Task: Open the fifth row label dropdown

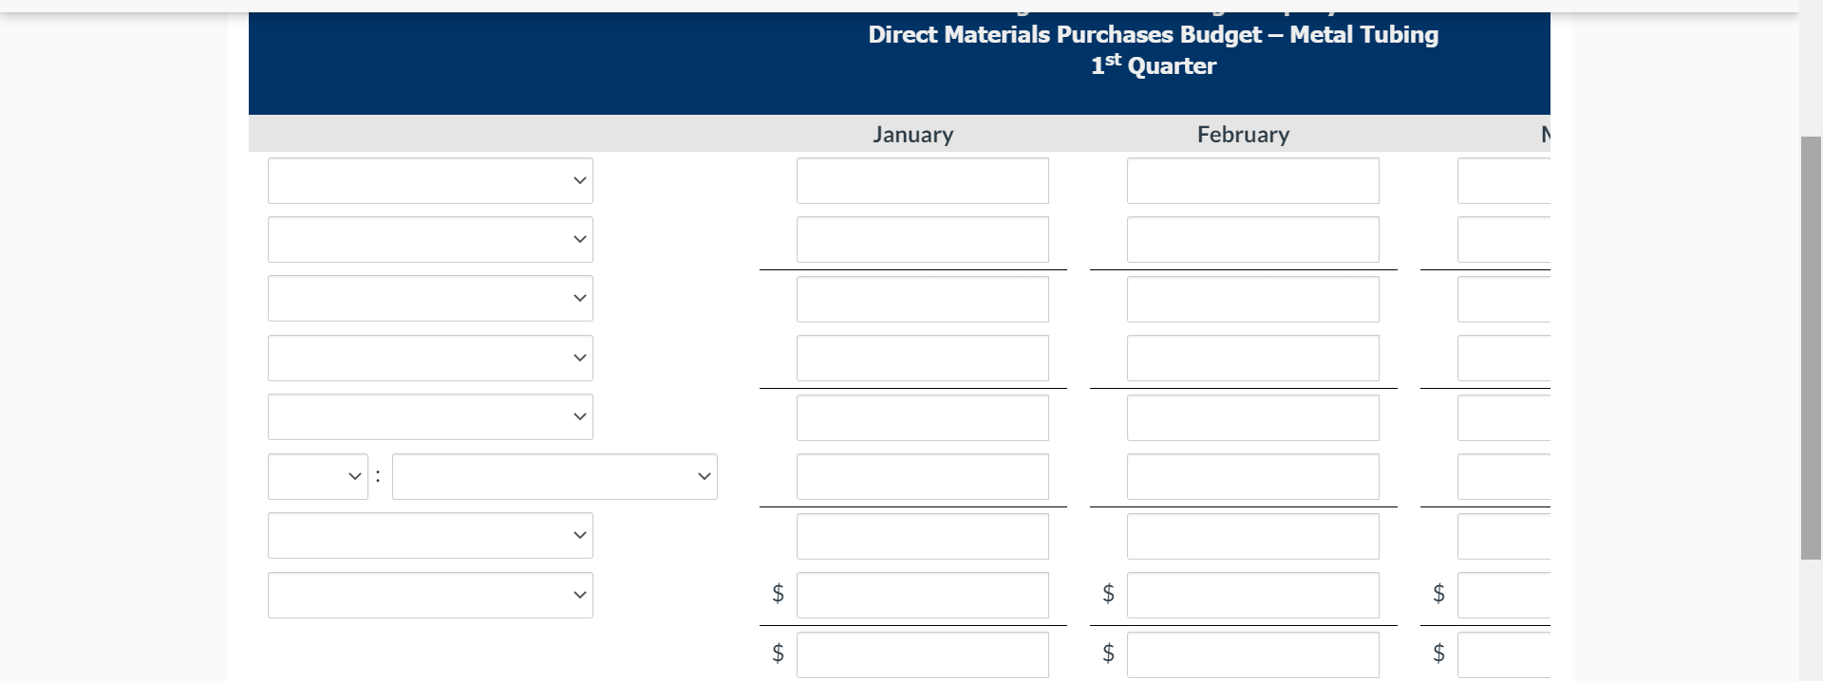Action: [x=430, y=416]
